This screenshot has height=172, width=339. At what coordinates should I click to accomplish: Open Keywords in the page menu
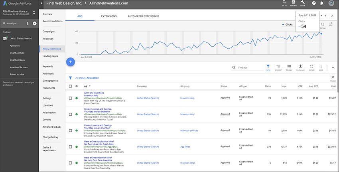[x=47, y=66]
